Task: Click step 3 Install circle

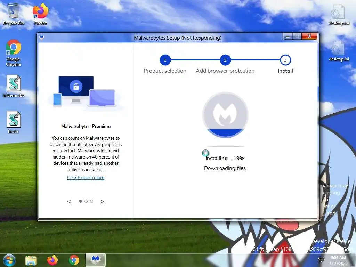Action: coord(285,60)
